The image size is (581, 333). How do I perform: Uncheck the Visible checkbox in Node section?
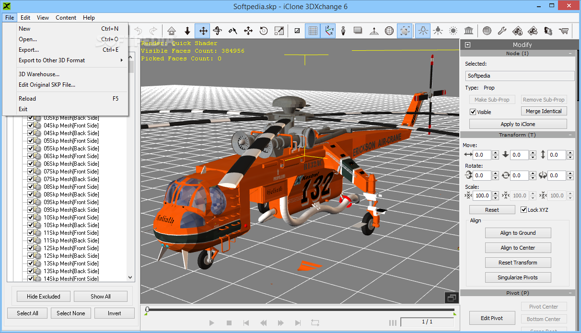[473, 112]
